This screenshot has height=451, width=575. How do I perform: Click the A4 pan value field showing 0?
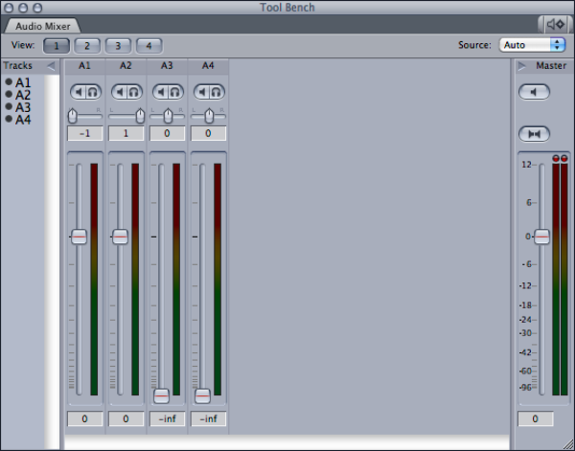click(x=208, y=133)
